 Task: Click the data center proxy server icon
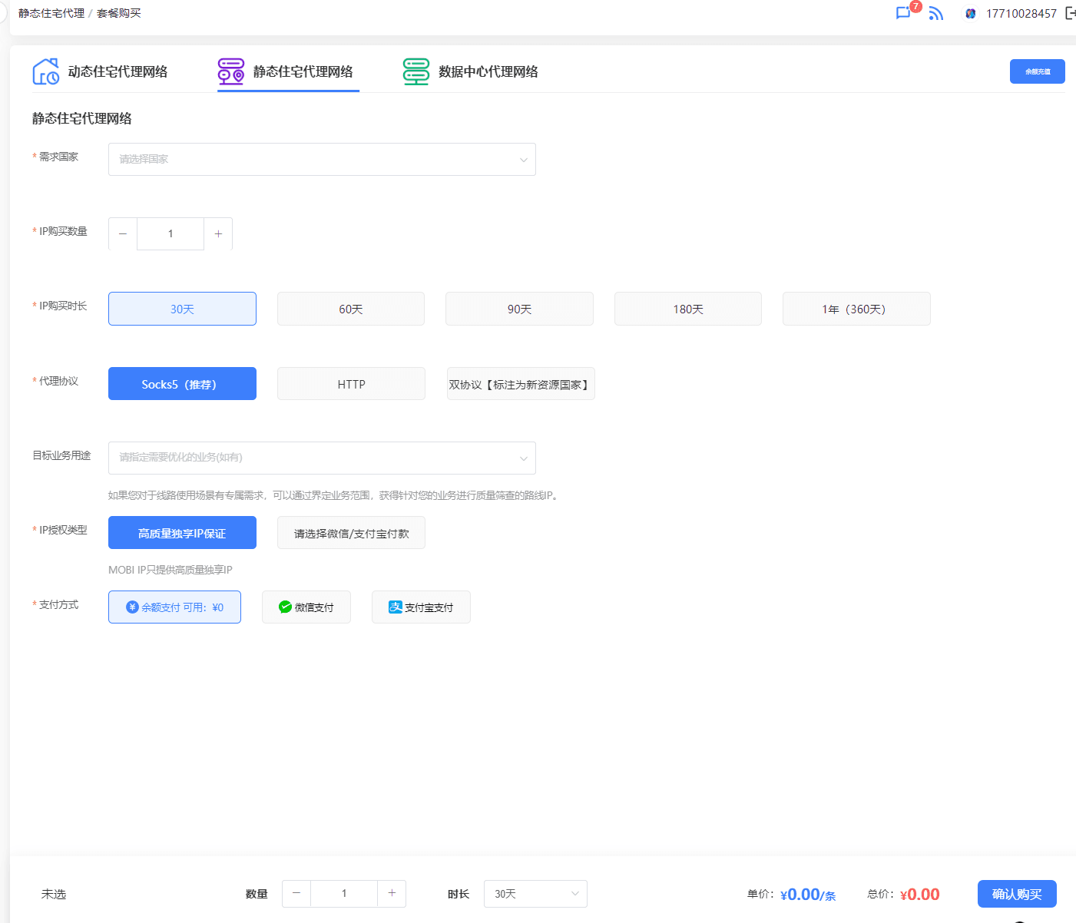(416, 71)
